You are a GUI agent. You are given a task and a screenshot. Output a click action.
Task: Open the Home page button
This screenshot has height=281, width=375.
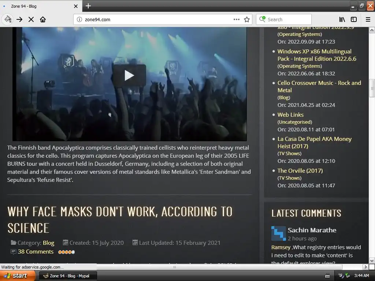43,19
